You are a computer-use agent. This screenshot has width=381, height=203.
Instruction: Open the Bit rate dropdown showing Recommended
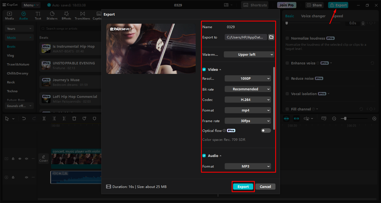coord(248,89)
